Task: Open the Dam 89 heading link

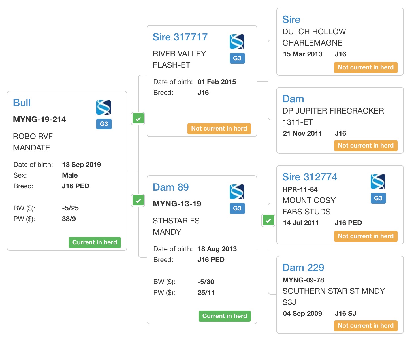Action: (x=171, y=187)
